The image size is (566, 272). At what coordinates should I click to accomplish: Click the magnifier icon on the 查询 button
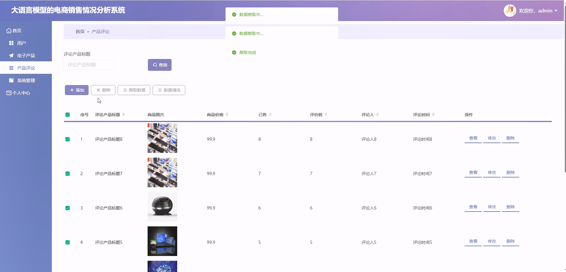[x=155, y=65]
